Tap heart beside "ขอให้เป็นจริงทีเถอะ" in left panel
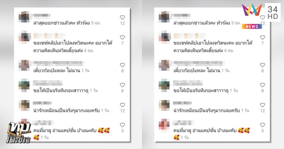Image resolution: width=284 pixels, height=149 pixels. (122, 85)
